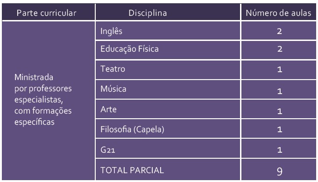Viewport: 318px width, 182px height.
Task: Click the class count for Arte
Action: click(x=279, y=109)
